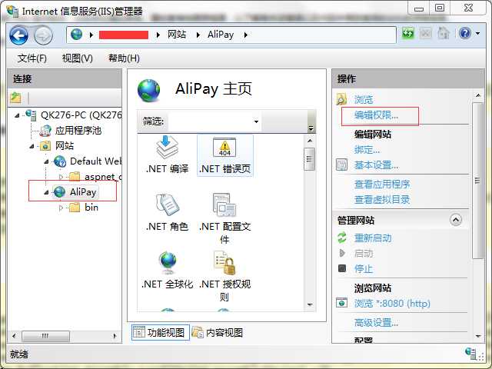Expand the aspnet_client folder

(x=61, y=177)
